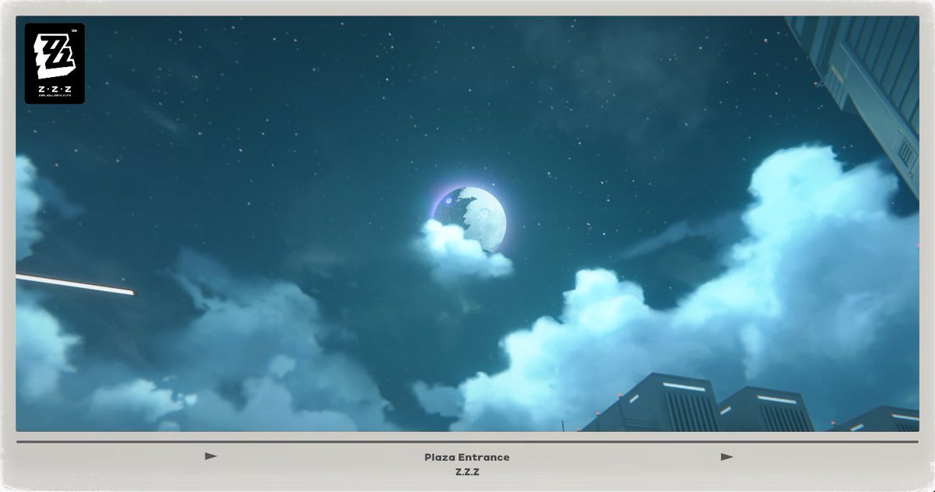
Task: Click the right arrow beside Plaza Entrance
Action: tap(726, 457)
